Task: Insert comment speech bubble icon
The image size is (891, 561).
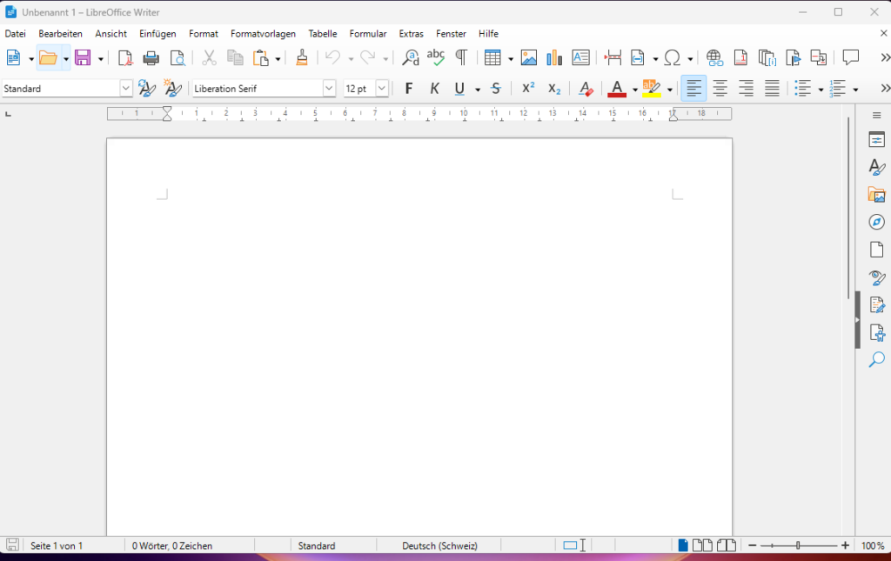Action: (851, 58)
